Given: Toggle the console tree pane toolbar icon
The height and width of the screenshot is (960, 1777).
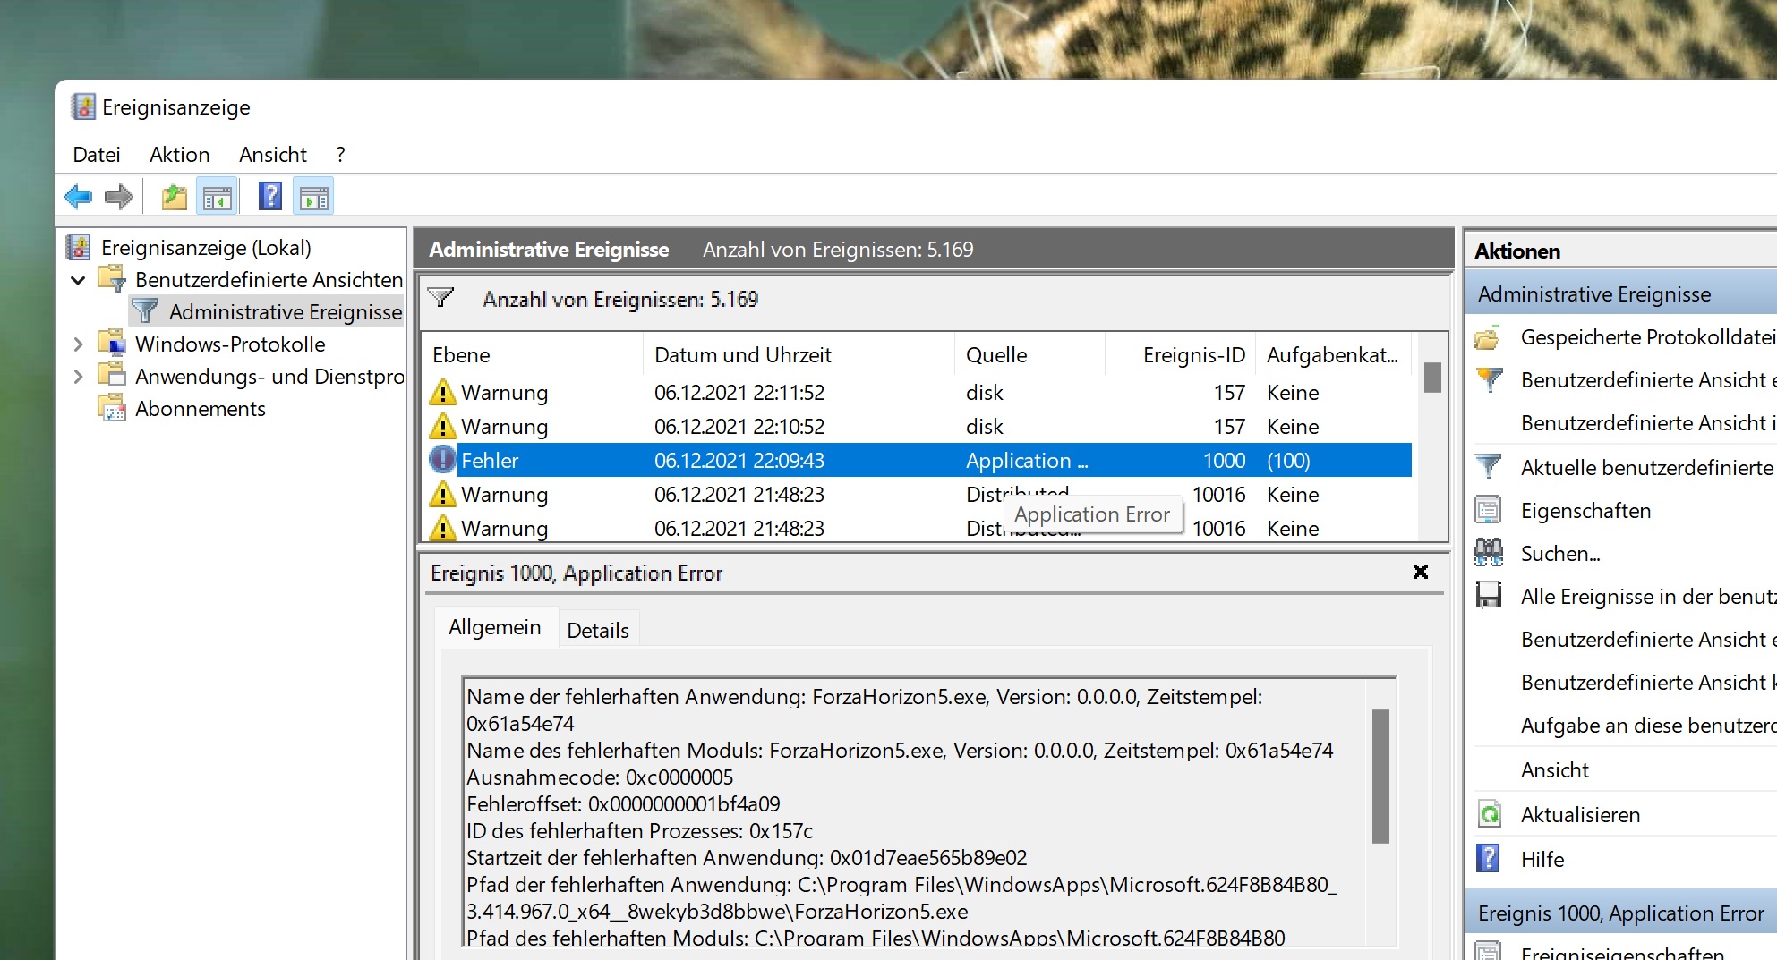Looking at the screenshot, I should coord(217,197).
